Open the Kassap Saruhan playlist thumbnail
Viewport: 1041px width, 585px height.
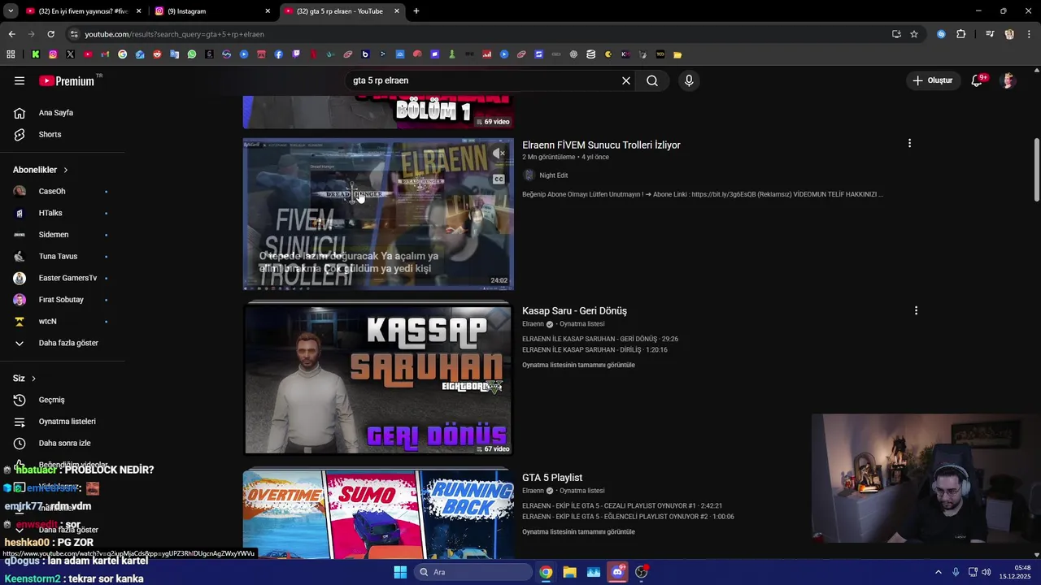pos(378,379)
